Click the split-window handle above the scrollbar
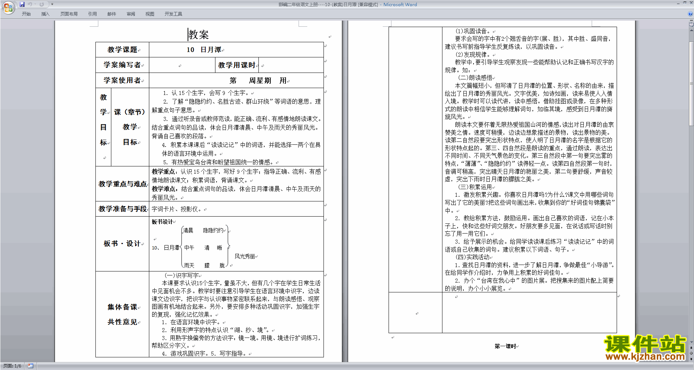The width and height of the screenshot is (694, 370). pos(691,21)
